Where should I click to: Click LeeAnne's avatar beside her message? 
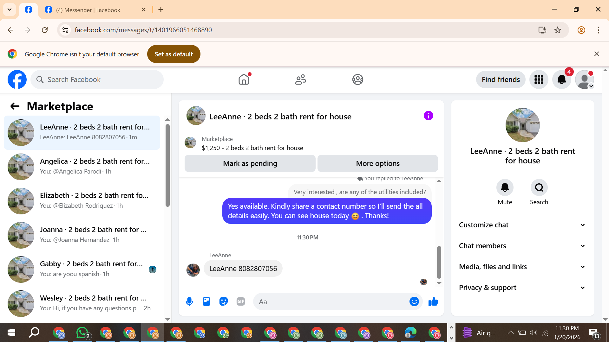point(193,270)
